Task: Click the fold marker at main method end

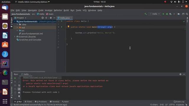Action: [66, 39]
